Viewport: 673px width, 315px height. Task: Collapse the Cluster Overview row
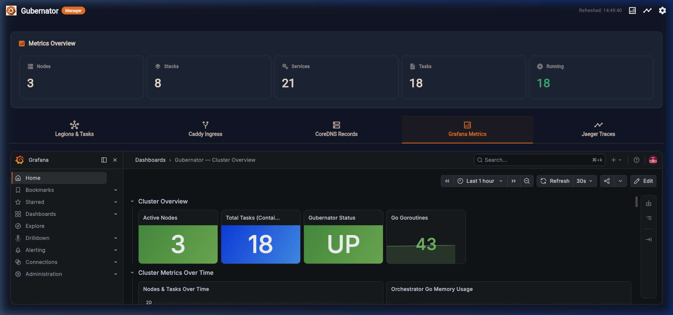132,202
